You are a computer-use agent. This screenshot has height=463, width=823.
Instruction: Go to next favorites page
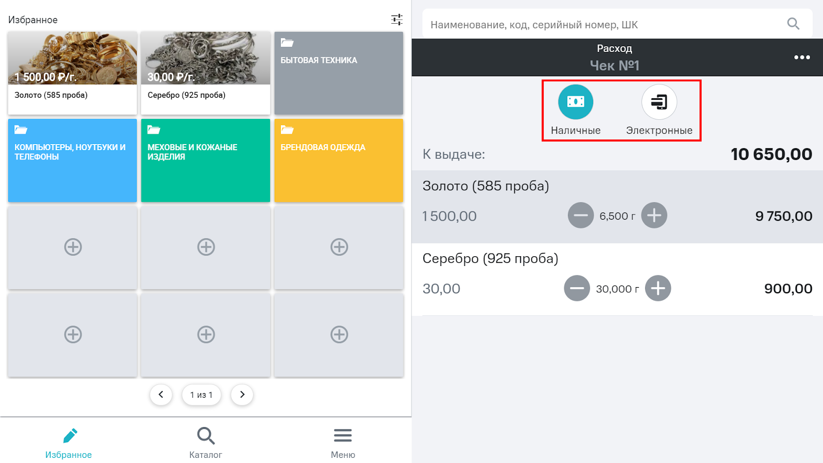pyautogui.click(x=242, y=395)
